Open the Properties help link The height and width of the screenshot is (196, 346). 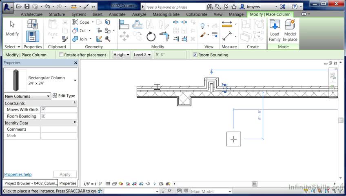coord(18,174)
